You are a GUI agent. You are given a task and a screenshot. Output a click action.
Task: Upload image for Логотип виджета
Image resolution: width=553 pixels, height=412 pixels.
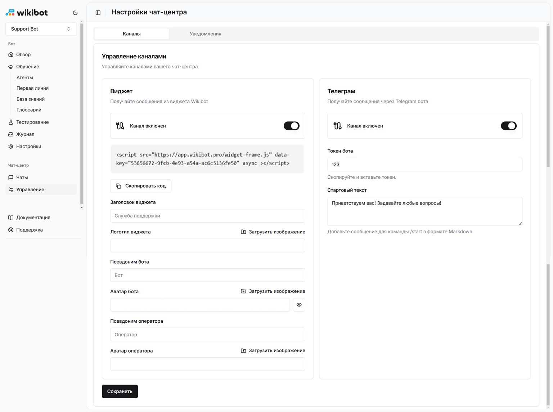coord(273,232)
